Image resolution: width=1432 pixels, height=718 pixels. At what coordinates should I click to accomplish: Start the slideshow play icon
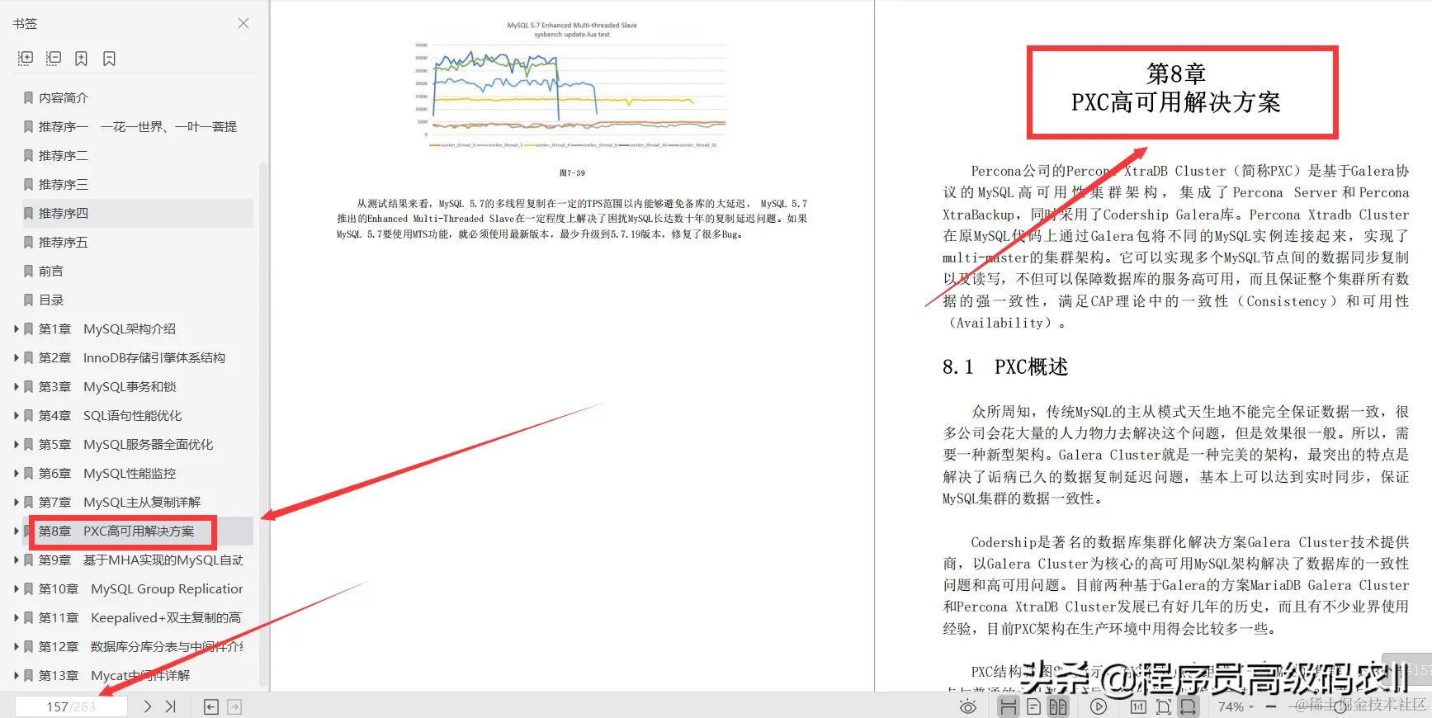[1099, 706]
